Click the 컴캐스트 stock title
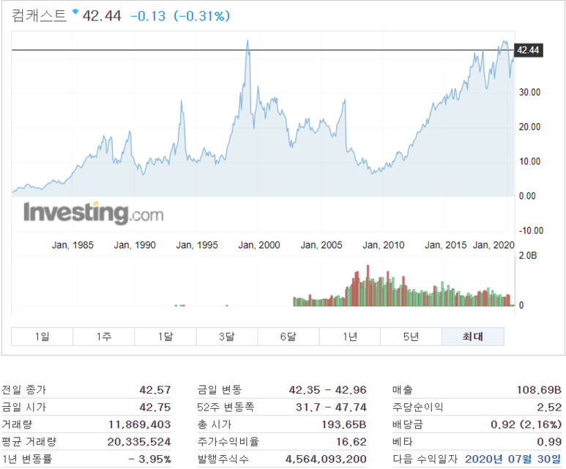566x469 pixels. (40, 16)
